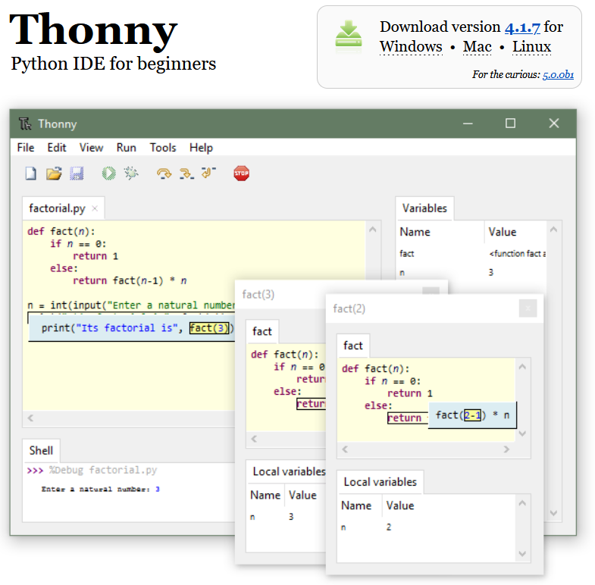Screen dimensions: 595x585
Task: Switch to the Variables tab
Action: pos(424,208)
